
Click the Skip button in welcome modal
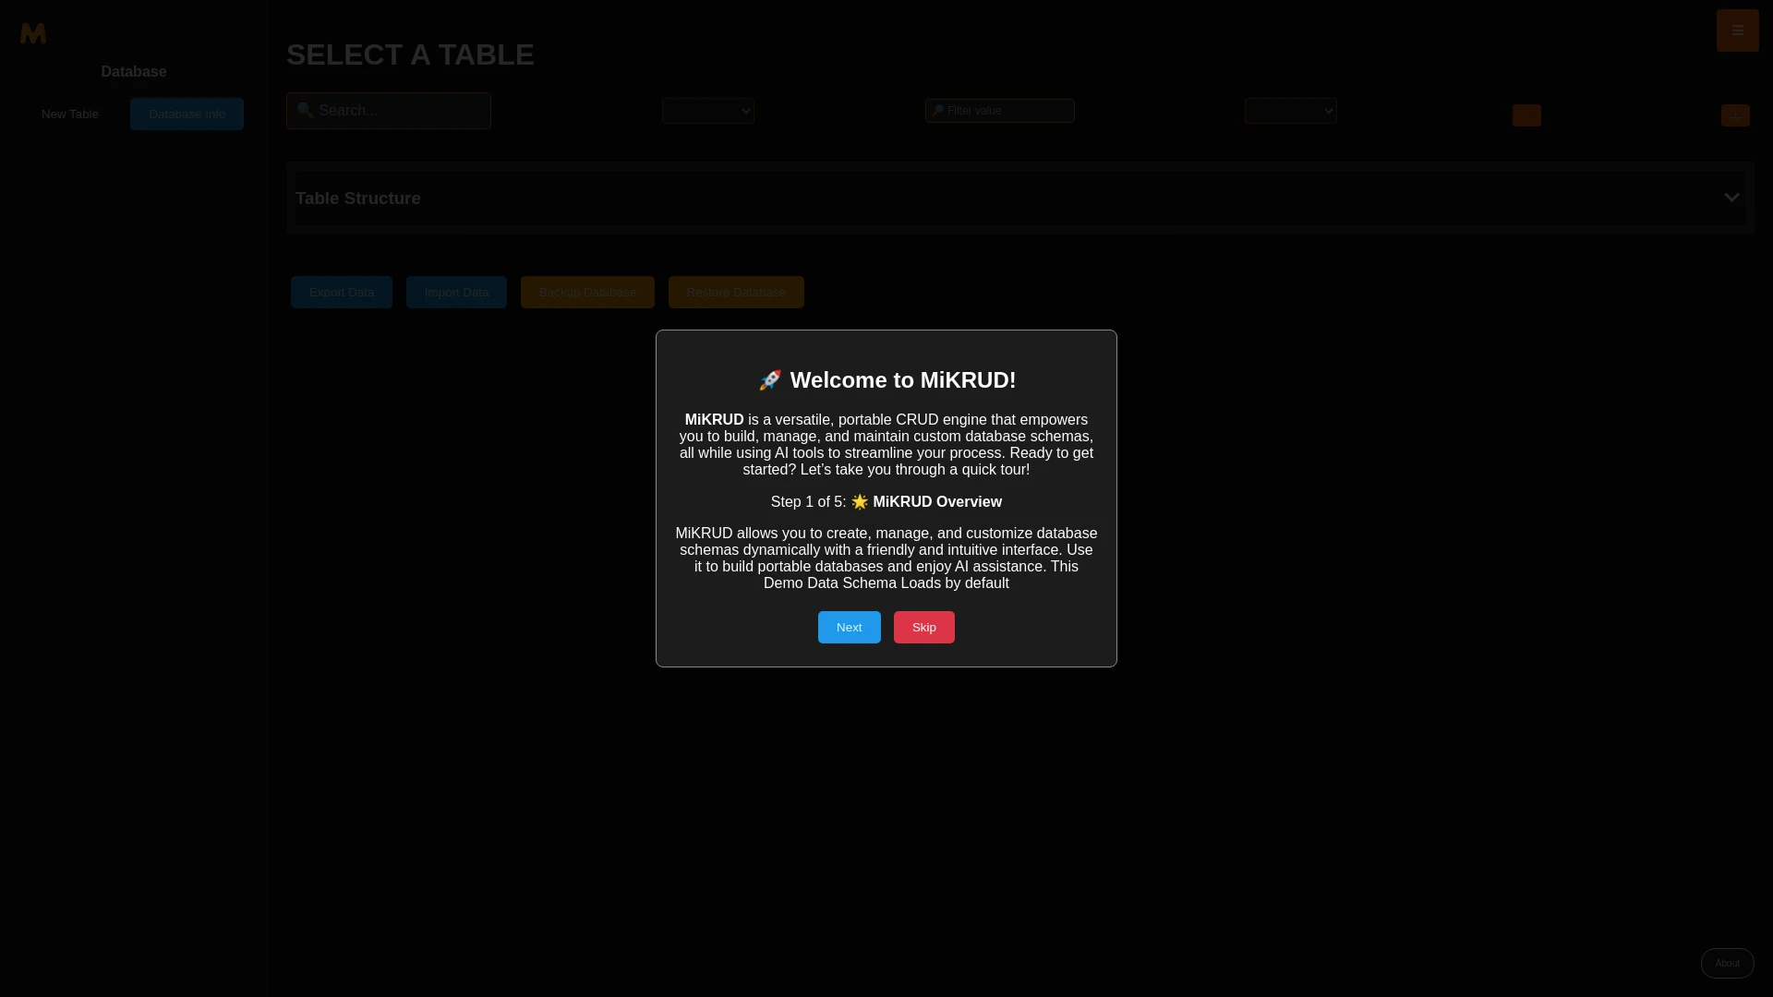coord(924,627)
